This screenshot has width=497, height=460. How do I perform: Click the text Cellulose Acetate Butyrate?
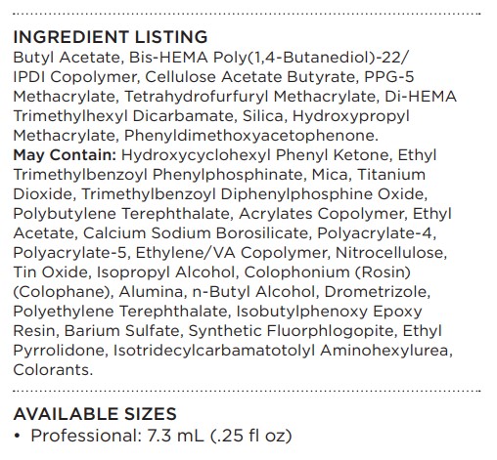[x=250, y=77]
